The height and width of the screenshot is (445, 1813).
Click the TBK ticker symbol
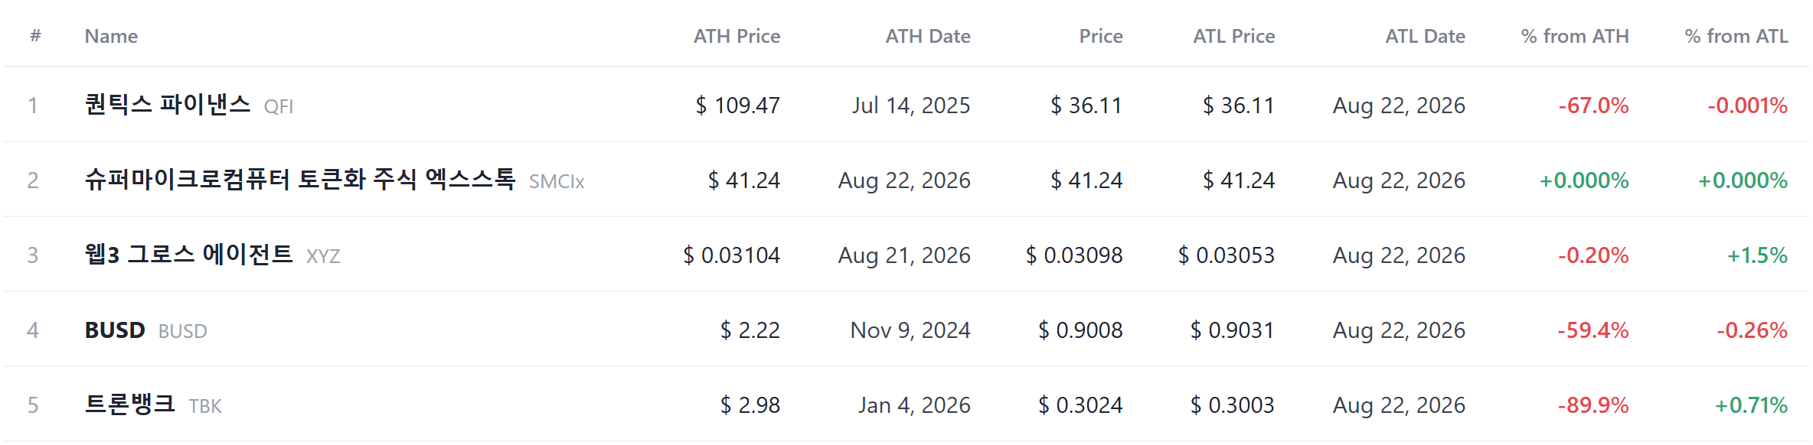tap(205, 406)
